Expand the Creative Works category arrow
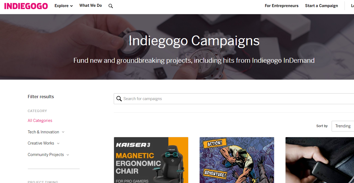 (58, 143)
